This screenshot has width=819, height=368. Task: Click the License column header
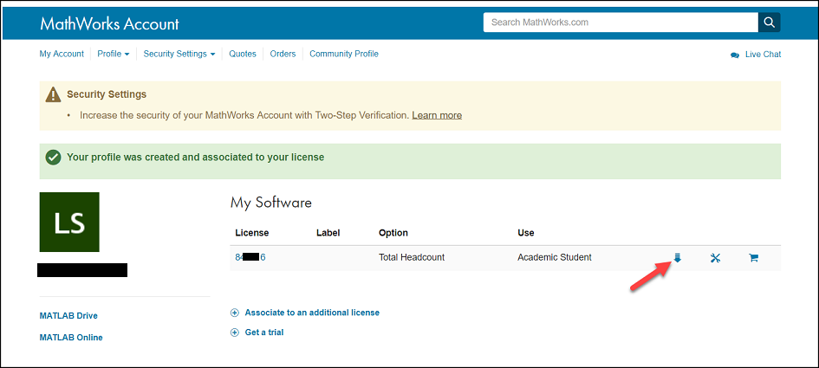(251, 233)
